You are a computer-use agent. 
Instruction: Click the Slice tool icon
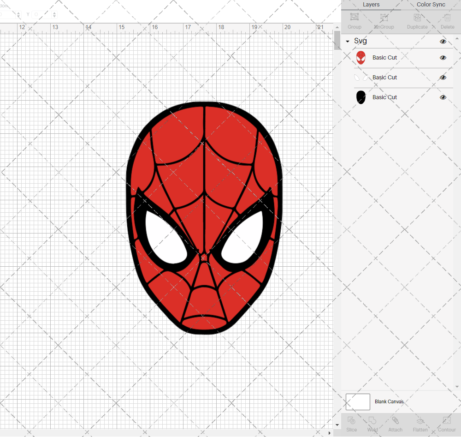[x=351, y=420]
